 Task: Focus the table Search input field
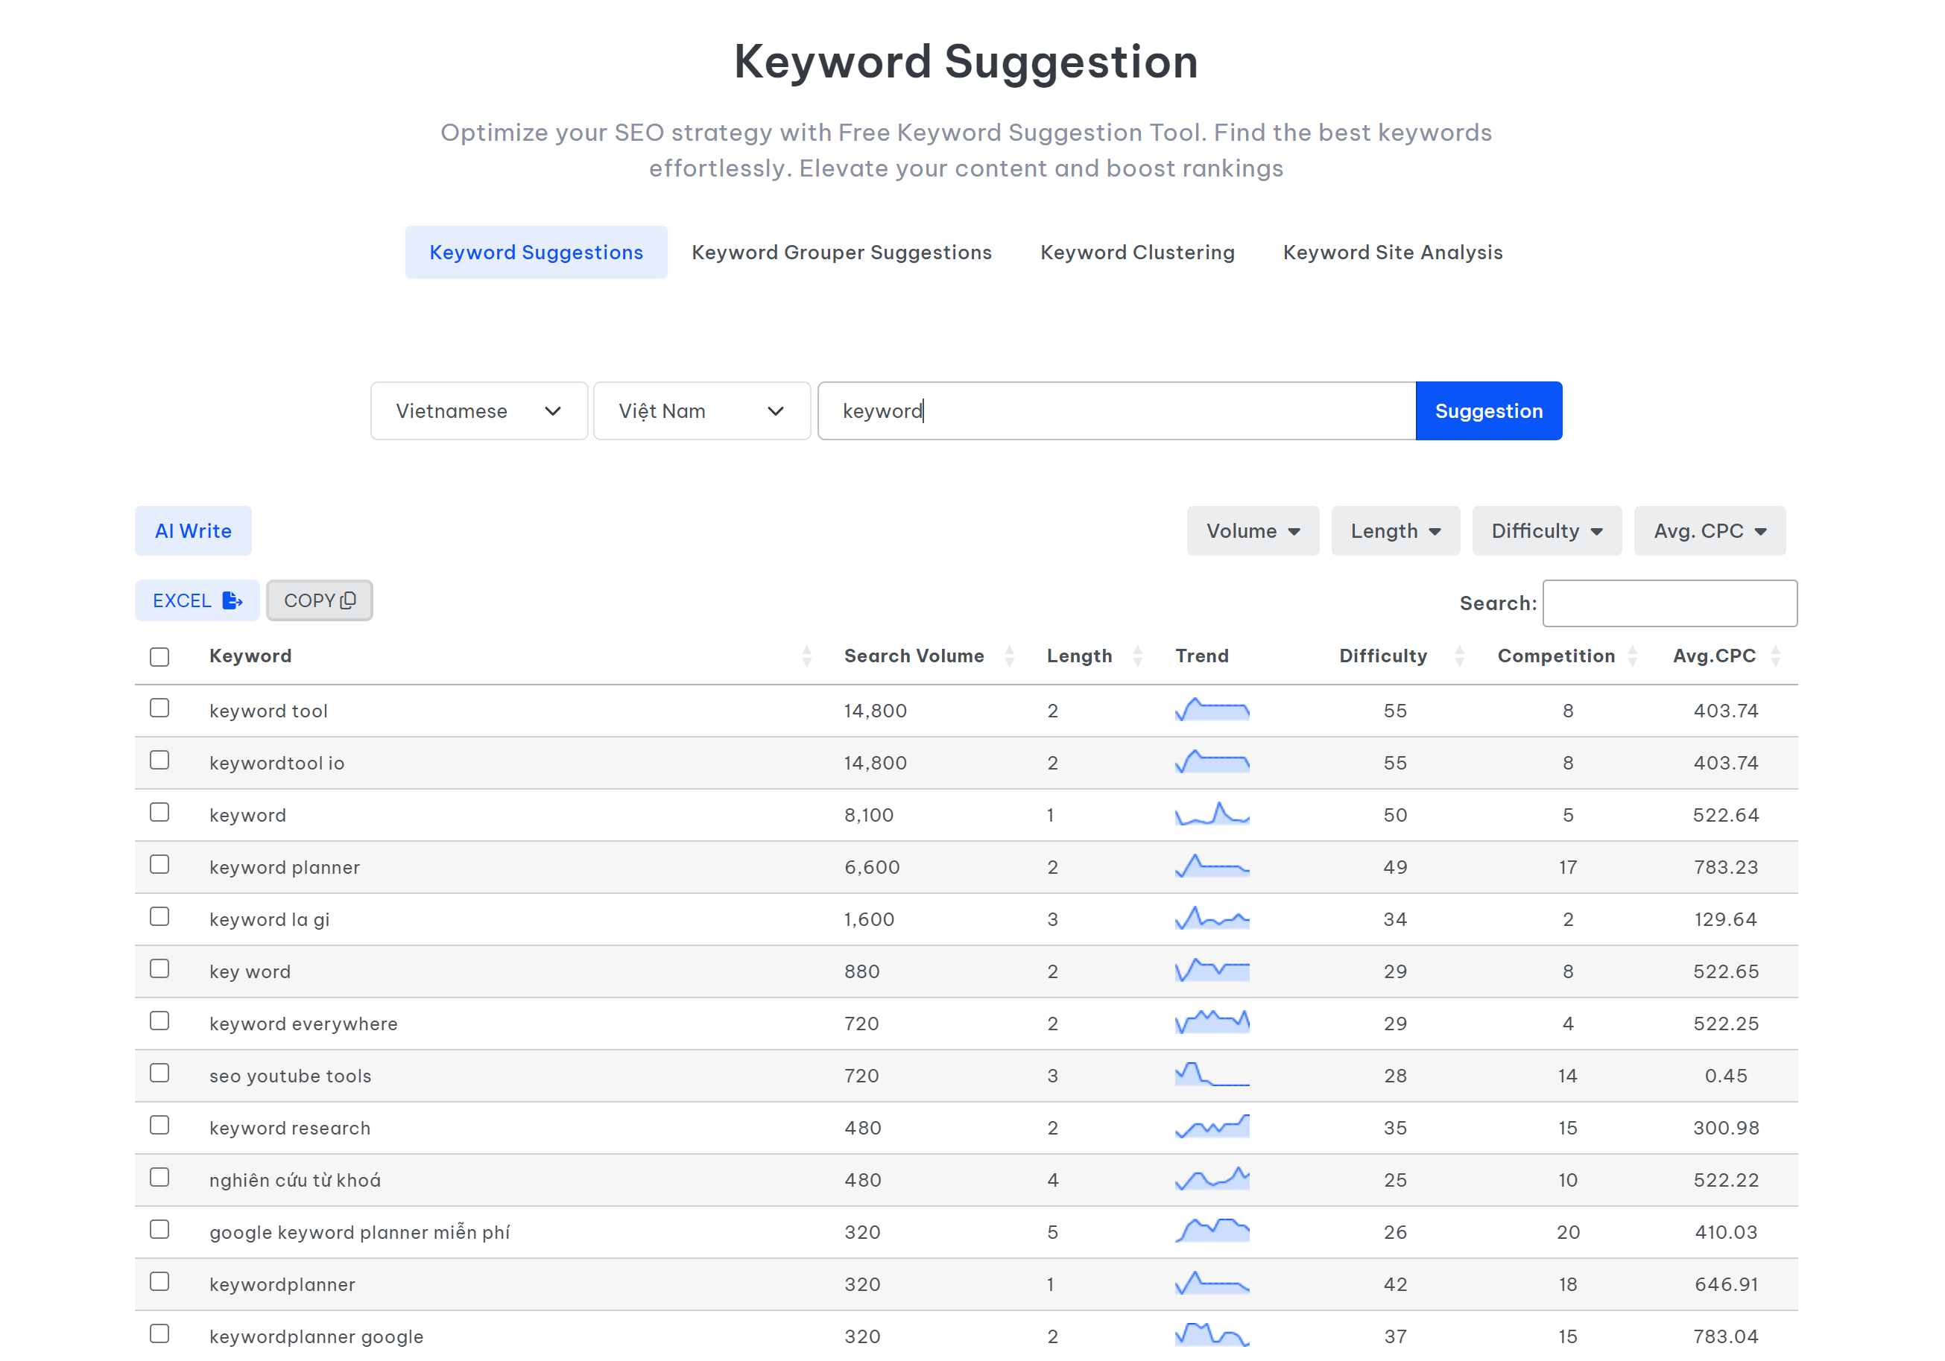[x=1669, y=603]
